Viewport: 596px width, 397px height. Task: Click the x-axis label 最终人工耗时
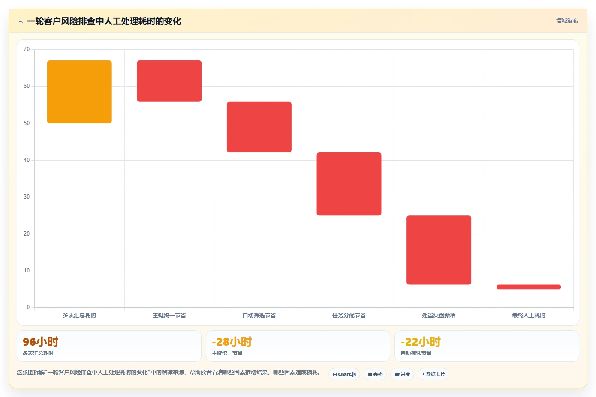click(x=529, y=315)
